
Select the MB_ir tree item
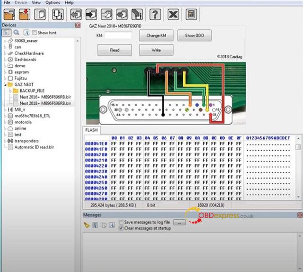20,109
